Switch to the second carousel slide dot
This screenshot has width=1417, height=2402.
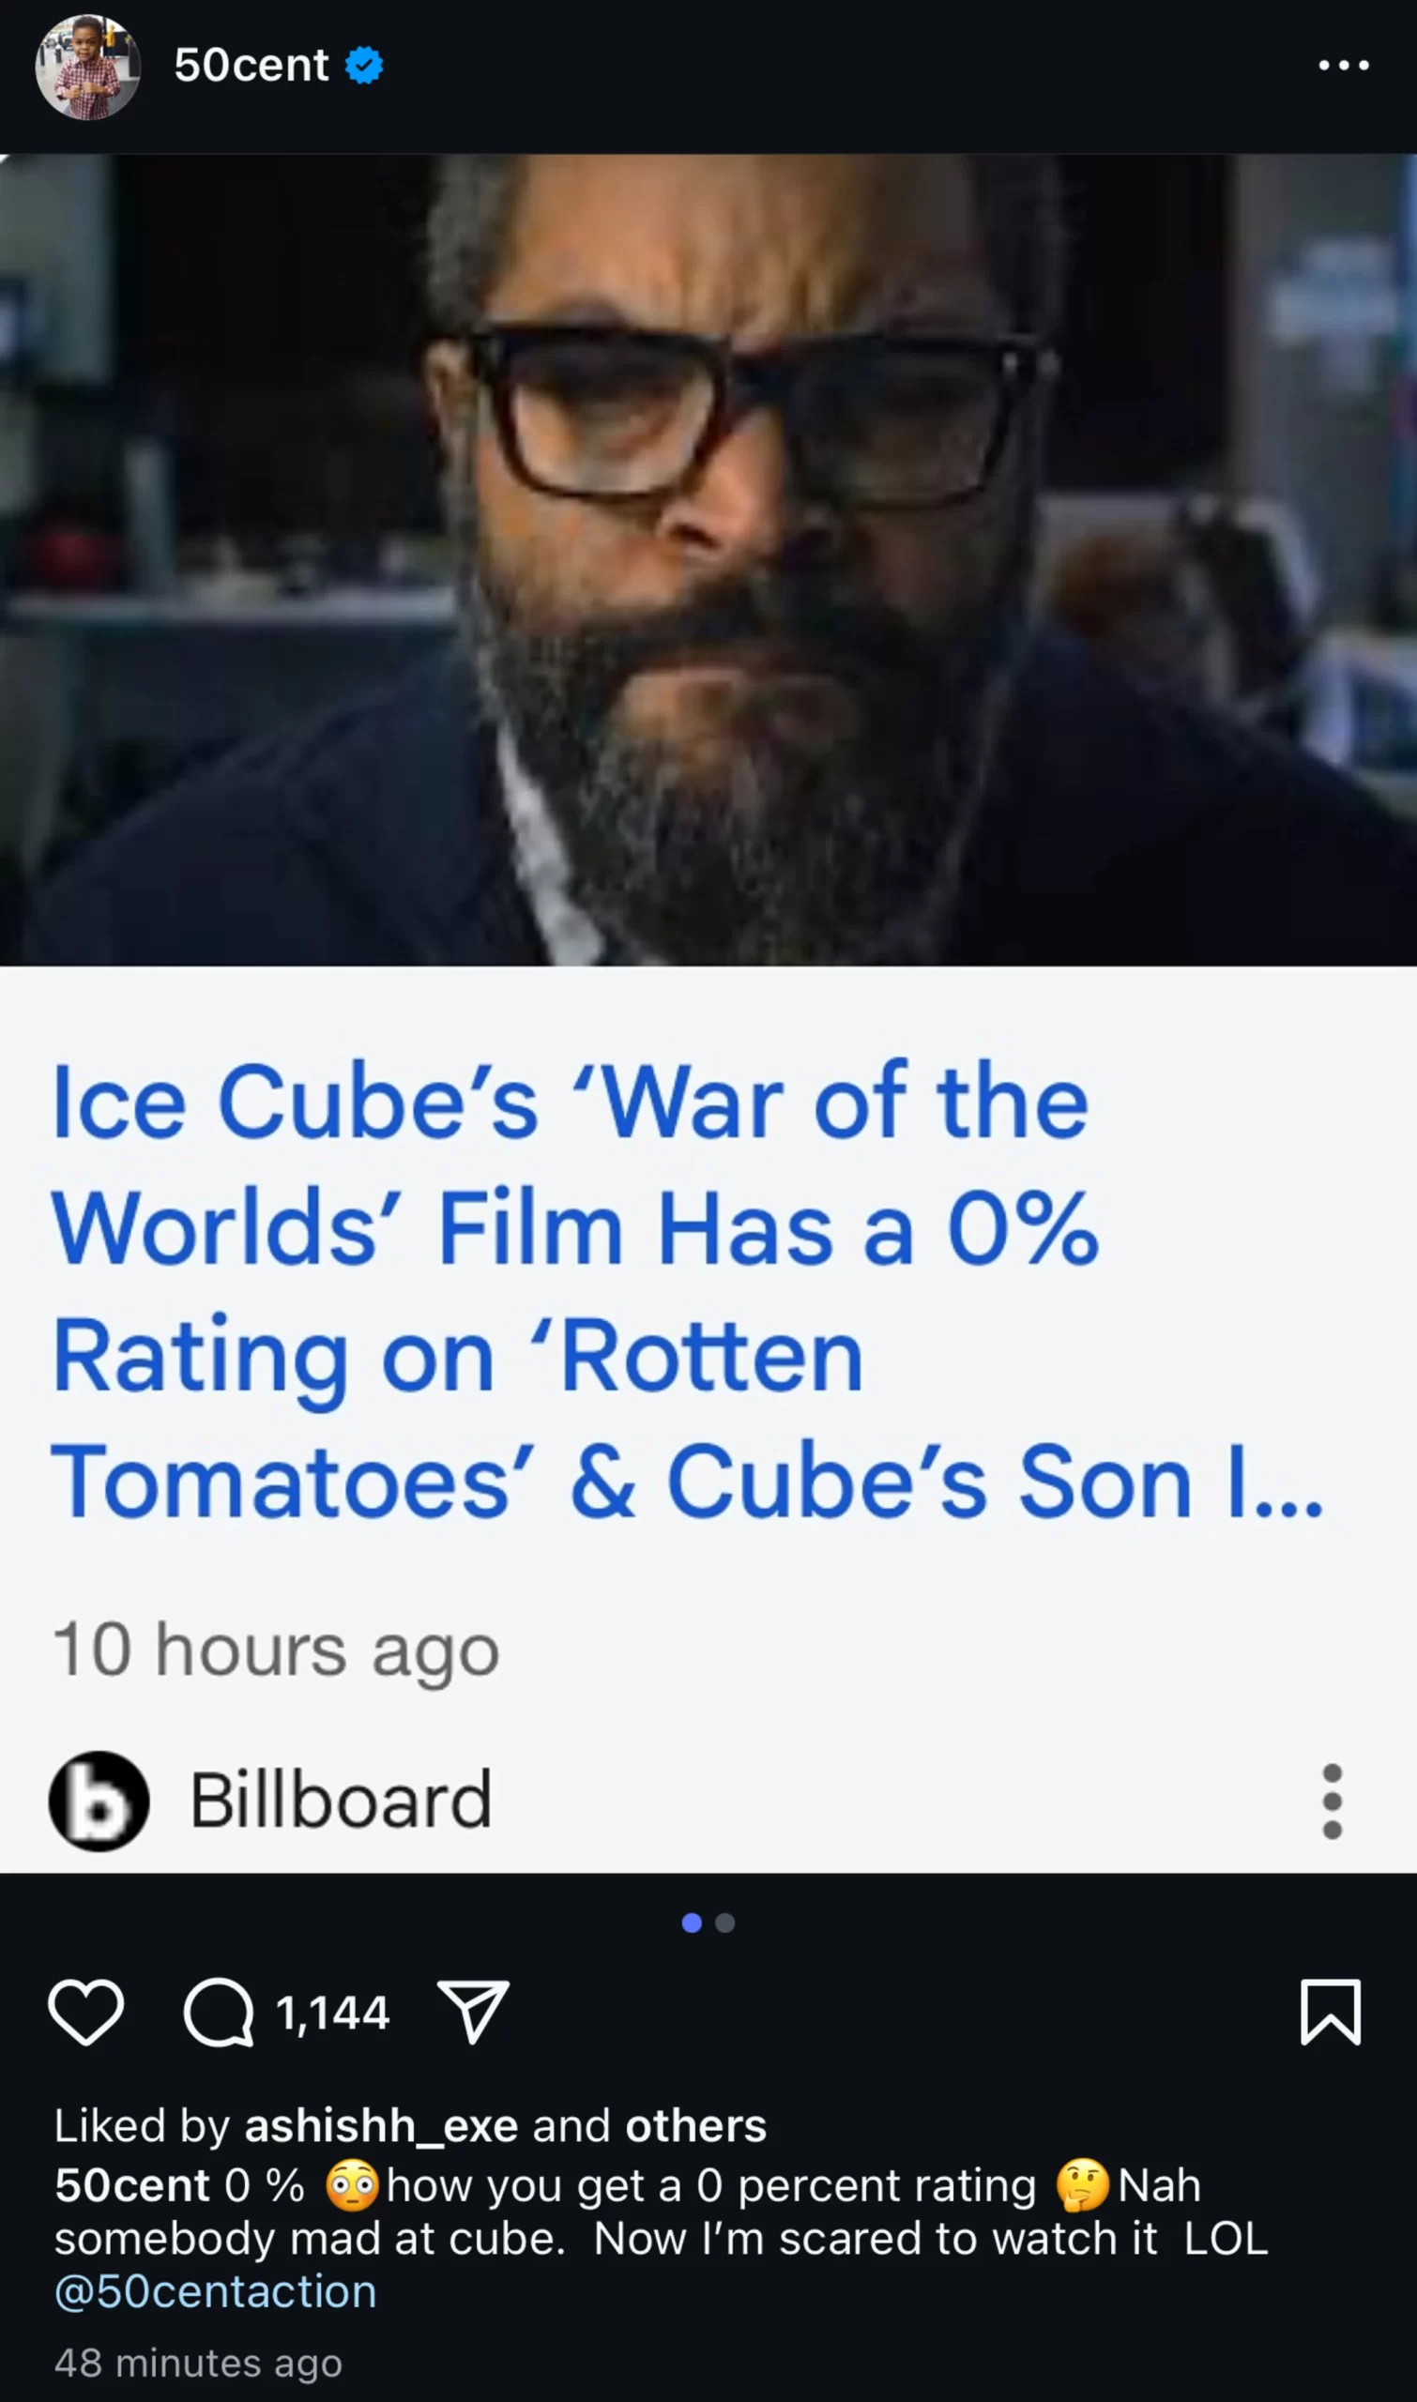(724, 1923)
